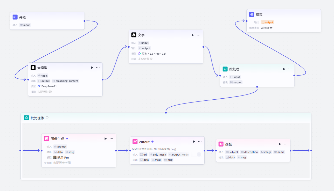
Task: Show info tooltip next to 批处理体 title
Action: [x=47, y=118]
